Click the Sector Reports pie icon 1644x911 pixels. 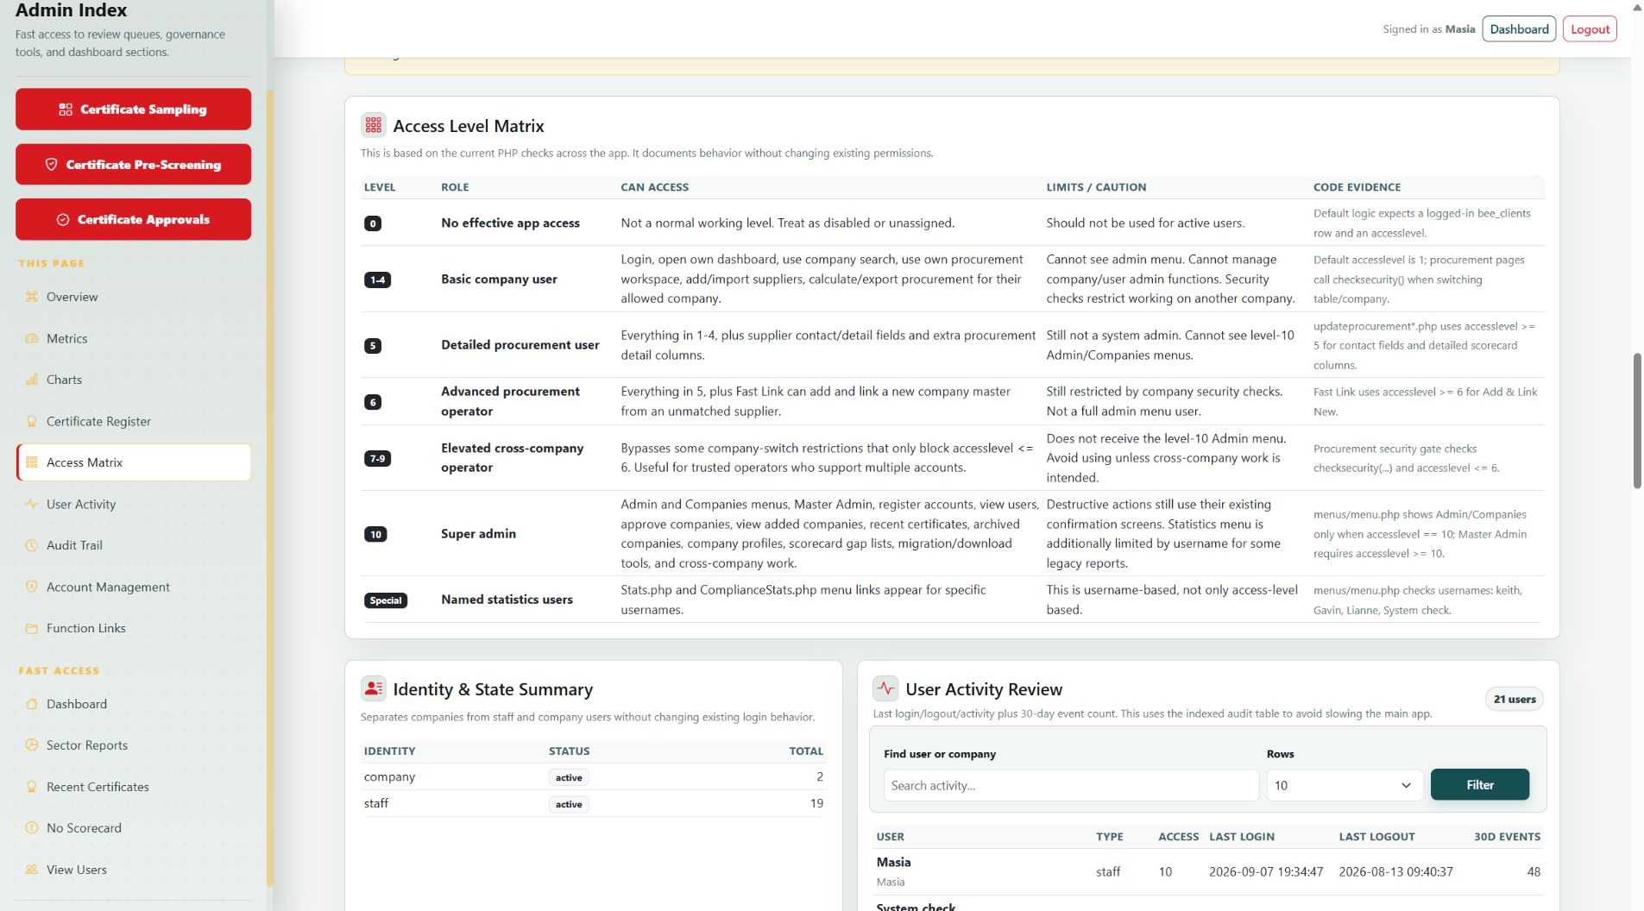point(32,745)
